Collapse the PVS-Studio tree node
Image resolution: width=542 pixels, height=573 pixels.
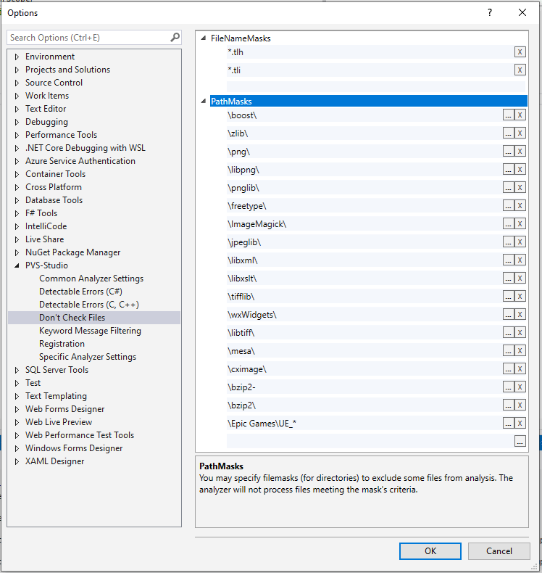(x=17, y=265)
